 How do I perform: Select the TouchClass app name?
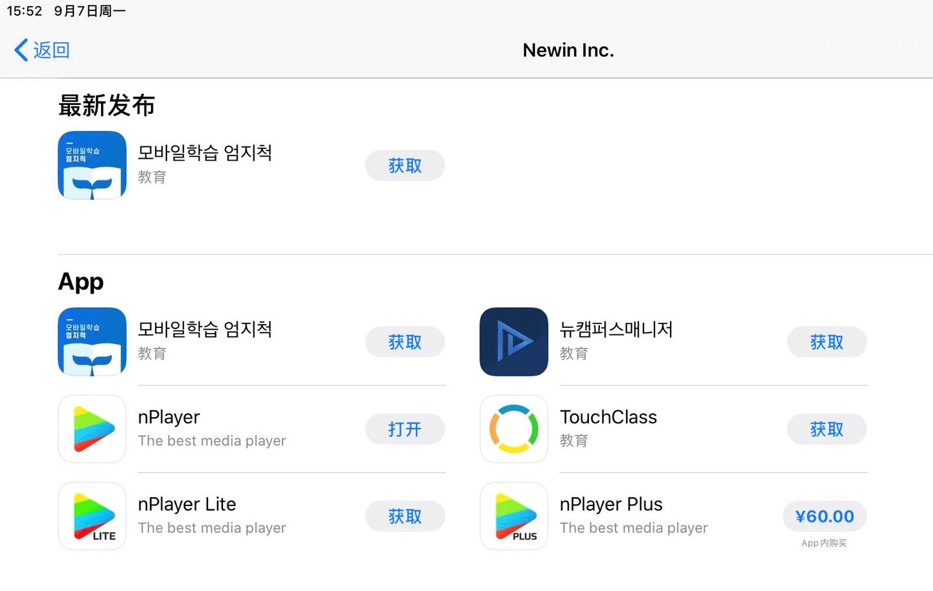[608, 417]
